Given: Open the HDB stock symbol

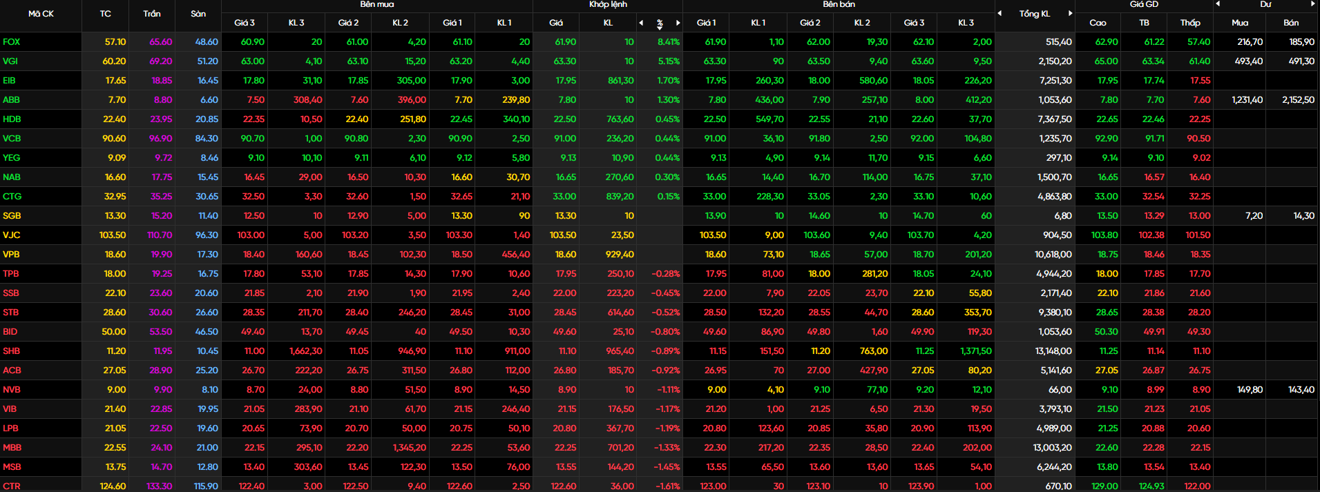Looking at the screenshot, I should [12, 119].
